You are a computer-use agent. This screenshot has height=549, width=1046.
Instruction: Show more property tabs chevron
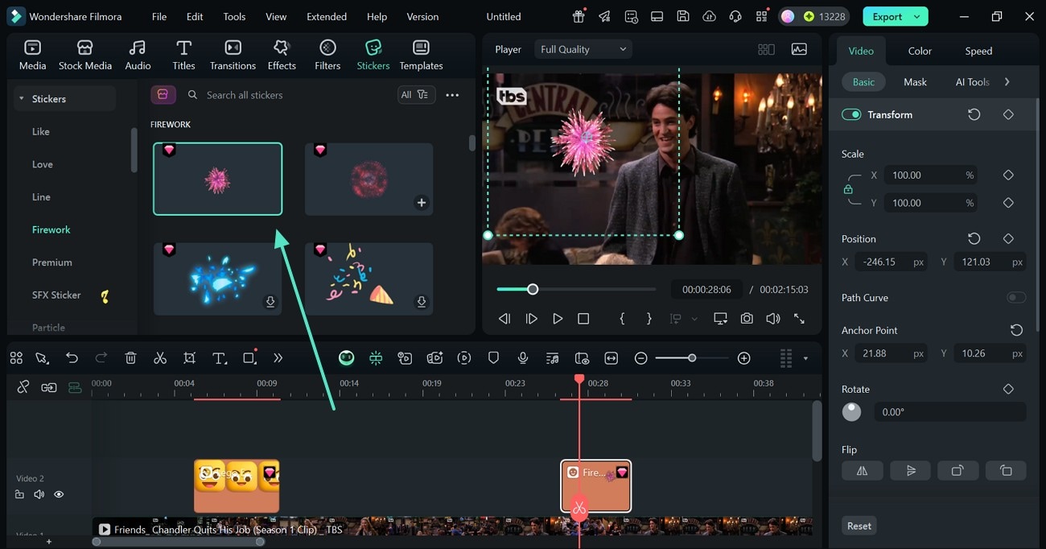pos(1007,82)
